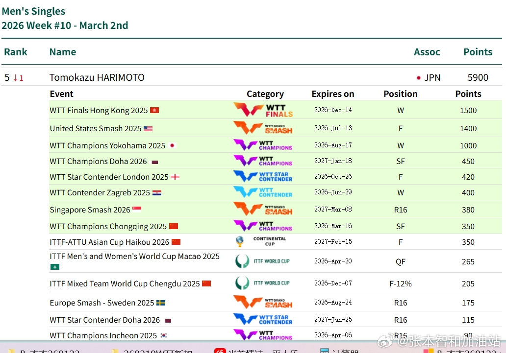Open ITTF-ATTU Asian Cup Haikou 2026 event
Screen dimensions: 506x353
109,242
